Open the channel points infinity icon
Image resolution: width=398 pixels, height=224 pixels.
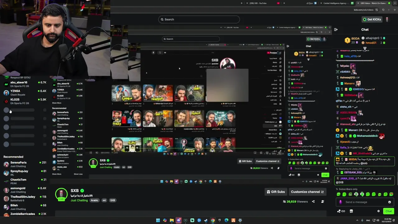pos(341,211)
